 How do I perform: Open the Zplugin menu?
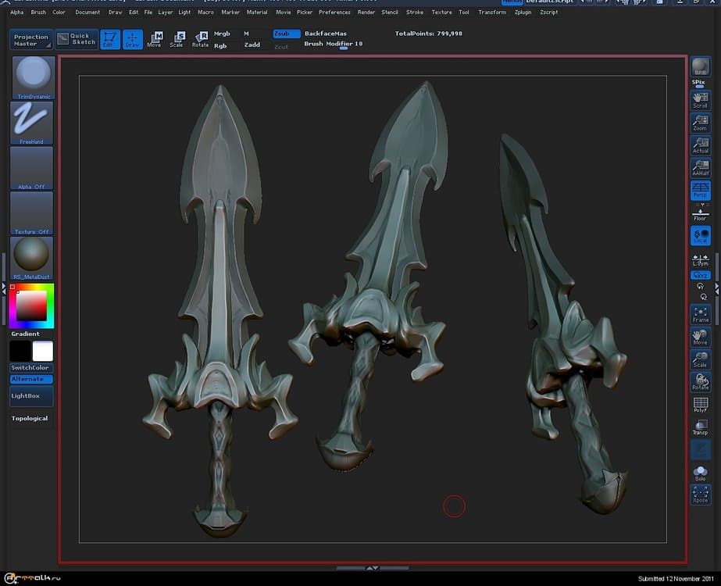coord(523,13)
